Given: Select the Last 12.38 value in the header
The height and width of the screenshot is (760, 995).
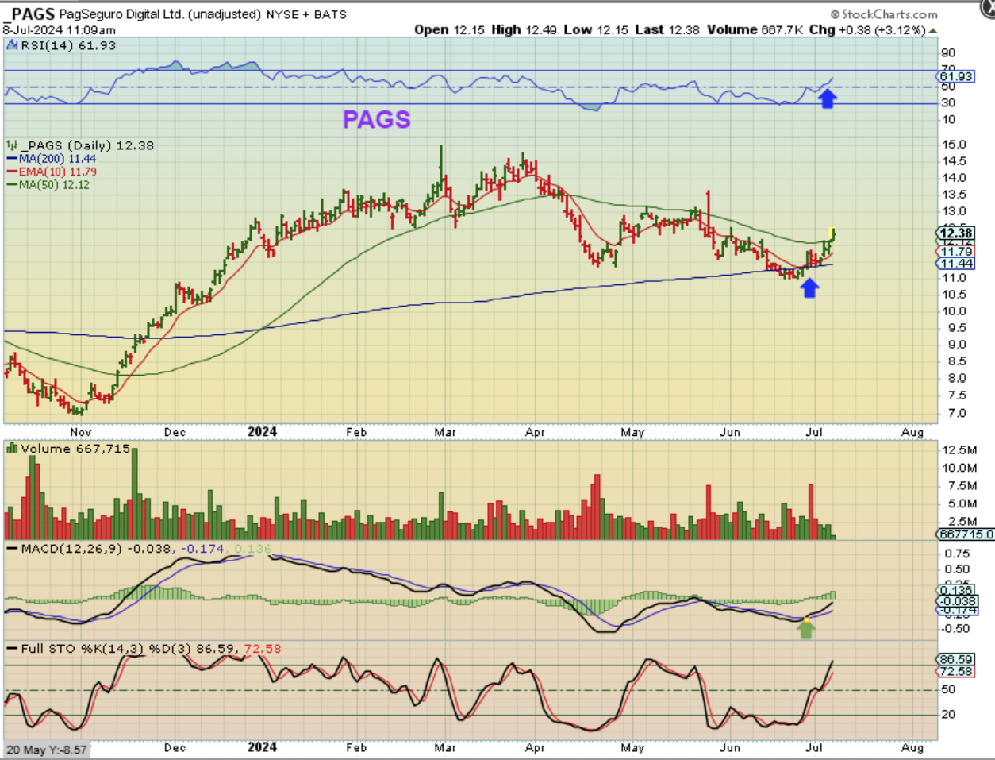Looking at the screenshot, I should click(x=667, y=29).
